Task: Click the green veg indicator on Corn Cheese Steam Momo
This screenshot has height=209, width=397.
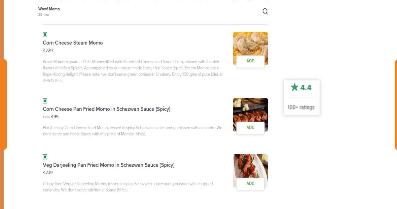Action: click(45, 34)
